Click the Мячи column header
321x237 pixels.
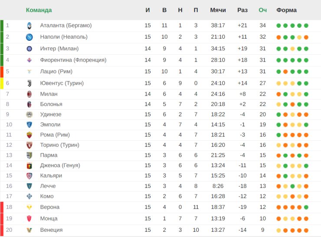[218, 10]
